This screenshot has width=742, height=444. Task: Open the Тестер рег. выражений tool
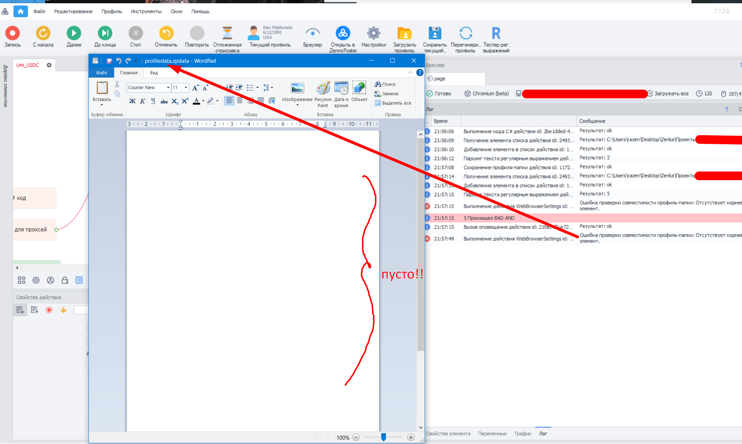(x=496, y=34)
